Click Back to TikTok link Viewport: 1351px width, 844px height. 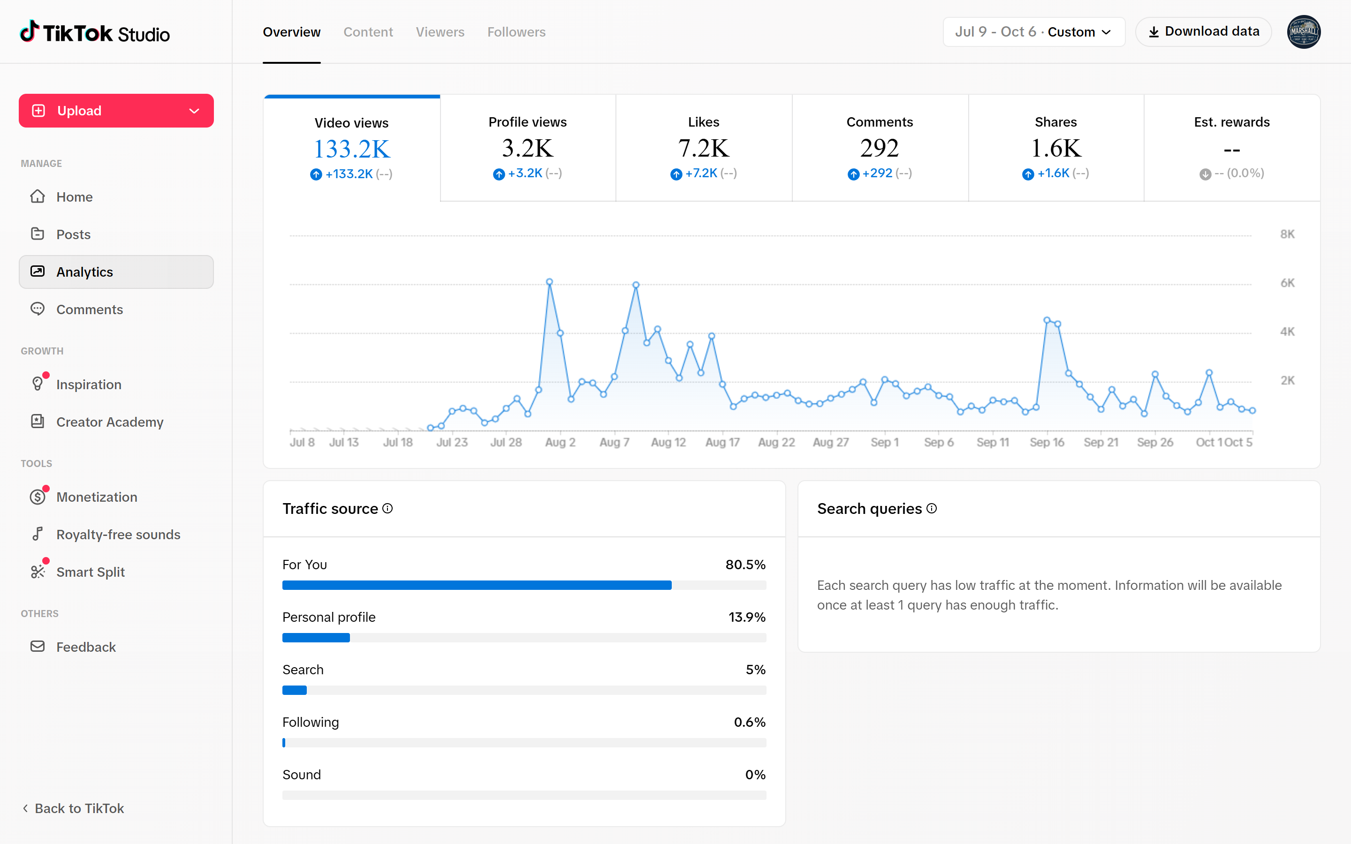click(73, 808)
